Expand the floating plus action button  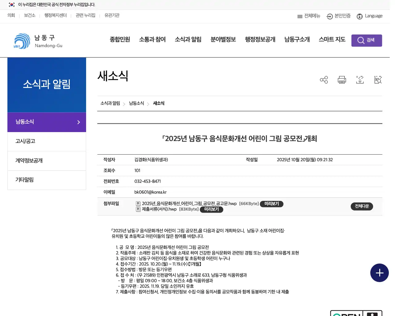click(379, 273)
